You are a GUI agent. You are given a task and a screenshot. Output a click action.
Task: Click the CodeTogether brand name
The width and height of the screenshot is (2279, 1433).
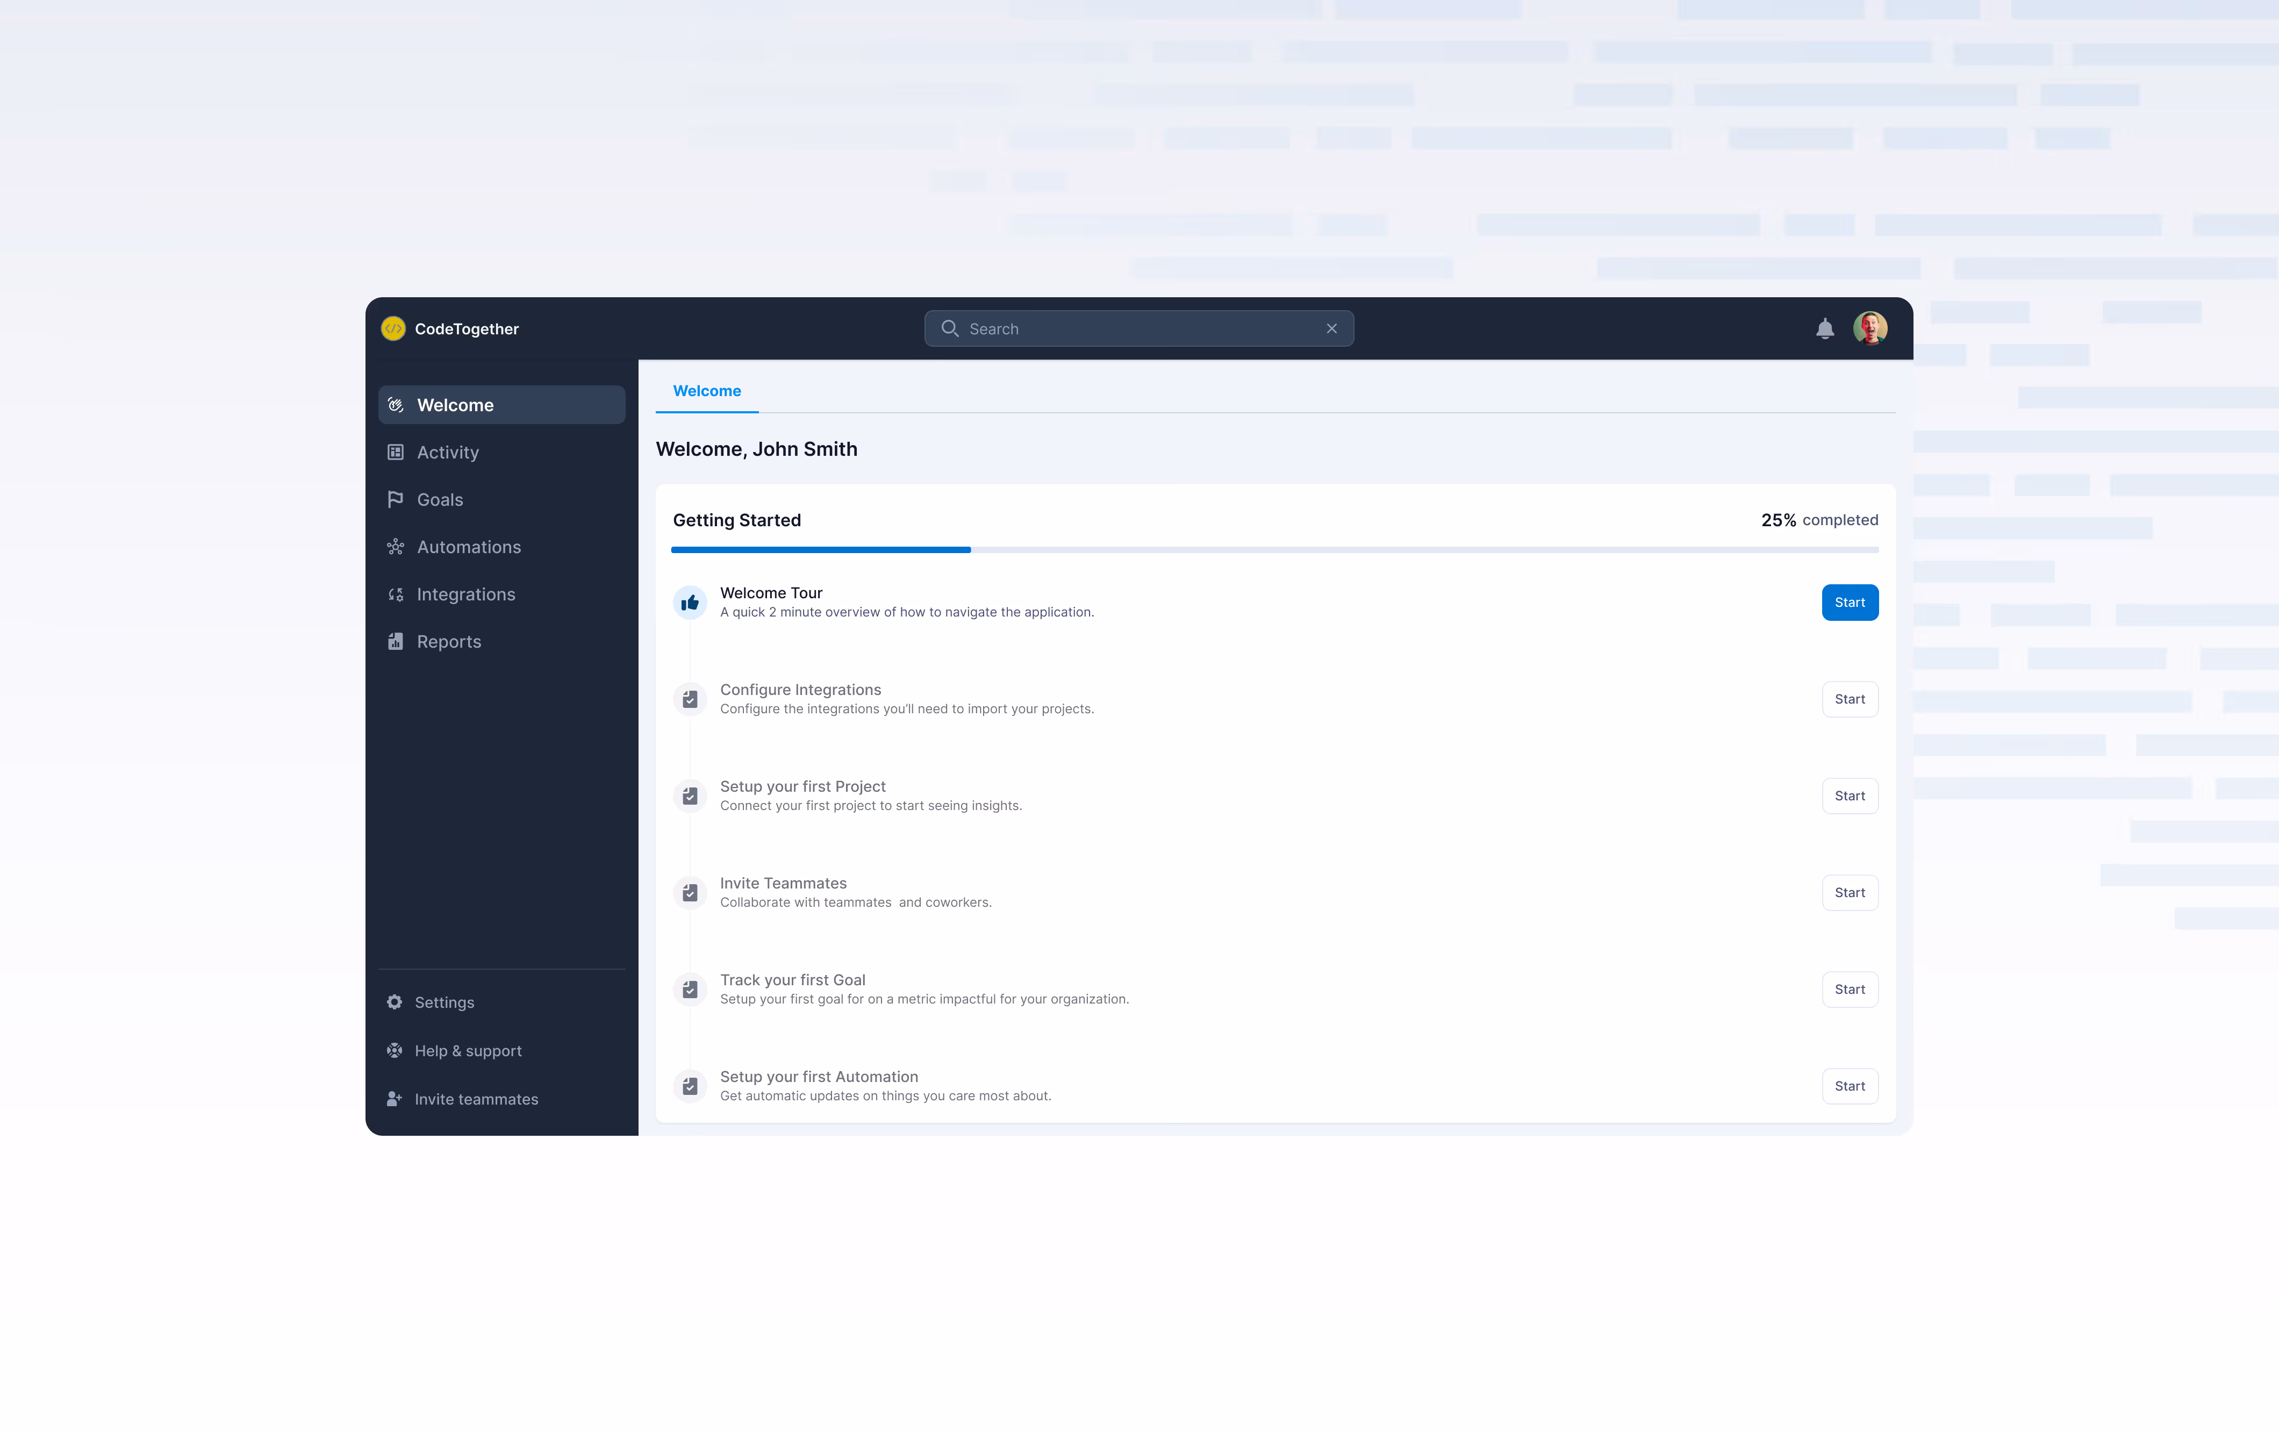tap(467, 328)
